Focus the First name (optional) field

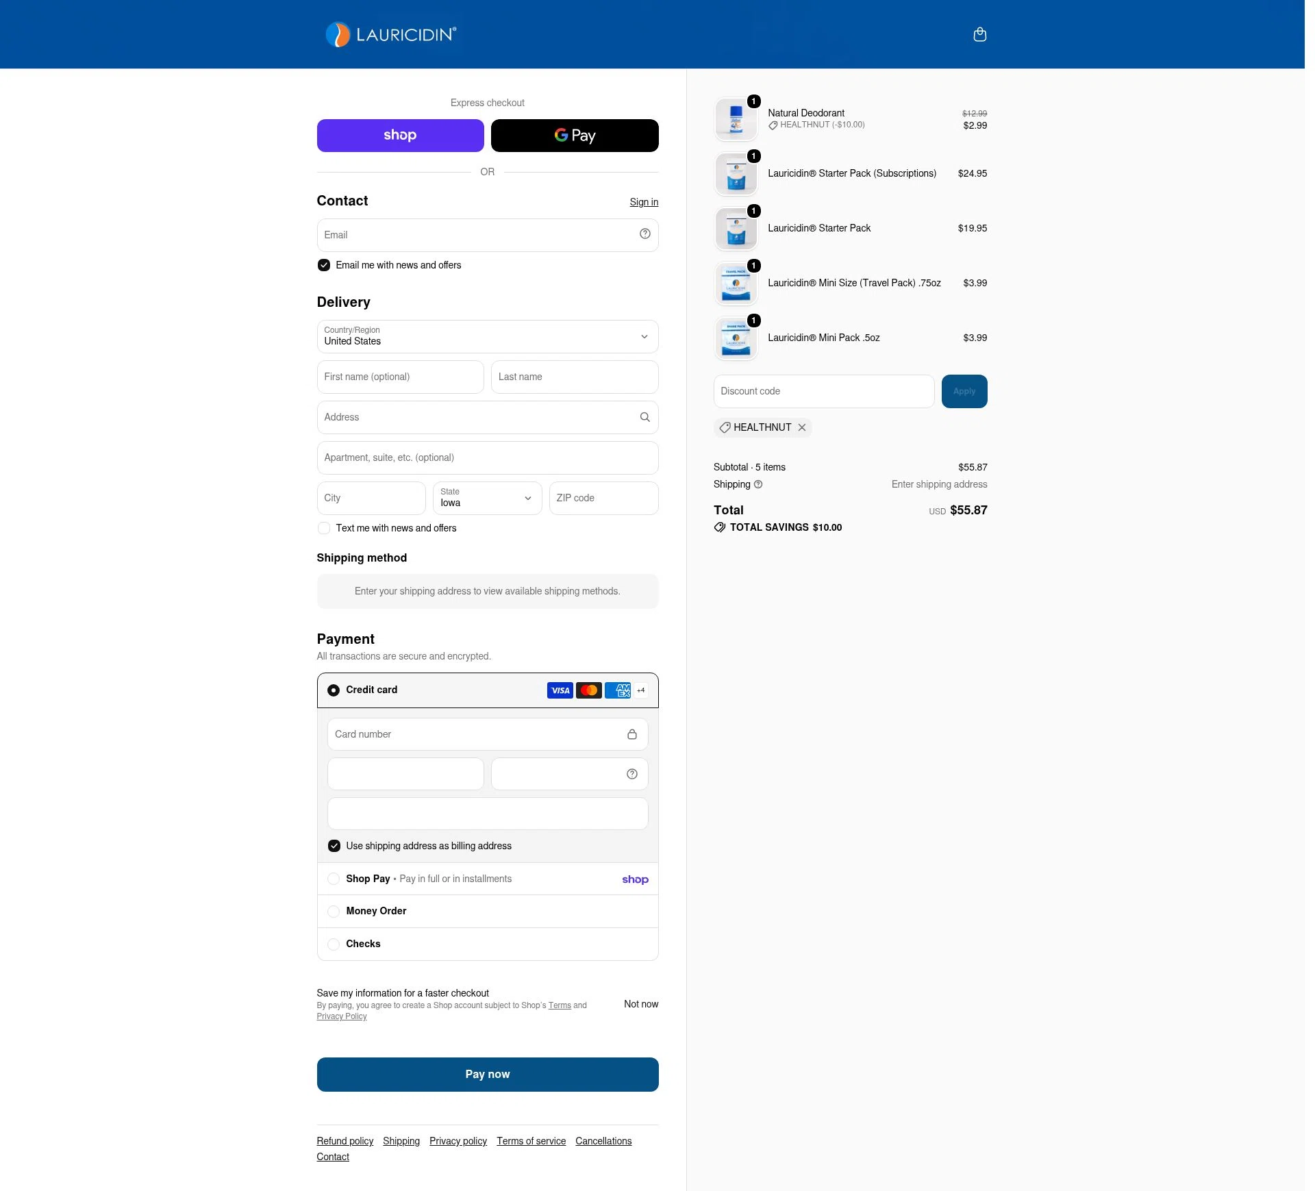(400, 377)
